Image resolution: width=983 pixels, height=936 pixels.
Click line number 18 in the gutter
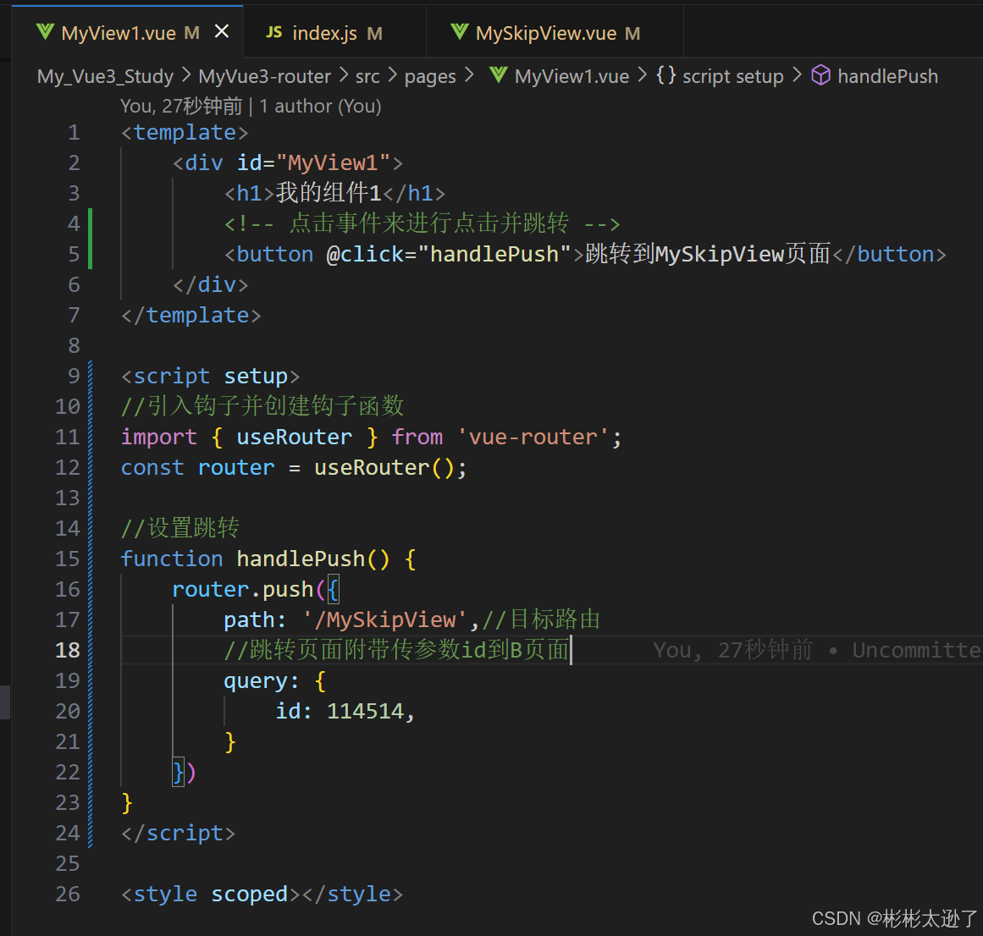pos(68,650)
